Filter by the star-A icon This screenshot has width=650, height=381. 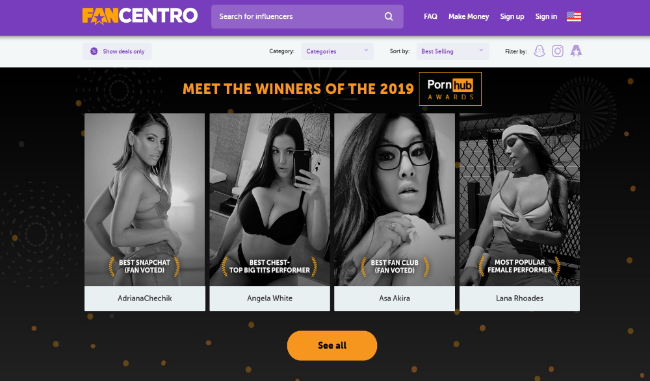point(576,51)
